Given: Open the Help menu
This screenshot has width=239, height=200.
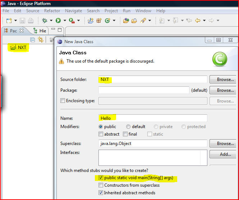Looking at the screenshot, I should tap(161, 11).
